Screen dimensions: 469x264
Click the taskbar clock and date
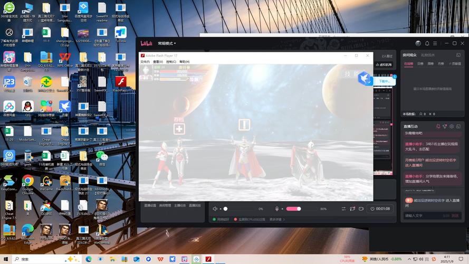tap(446, 259)
